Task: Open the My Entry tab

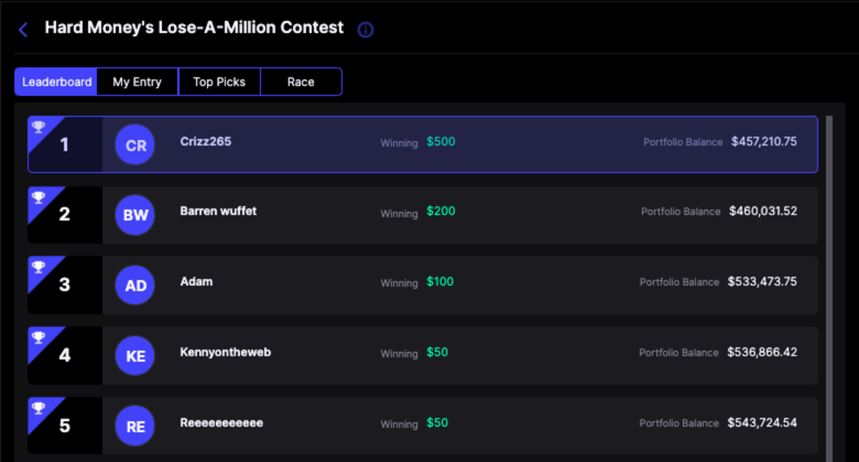Action: tap(137, 82)
